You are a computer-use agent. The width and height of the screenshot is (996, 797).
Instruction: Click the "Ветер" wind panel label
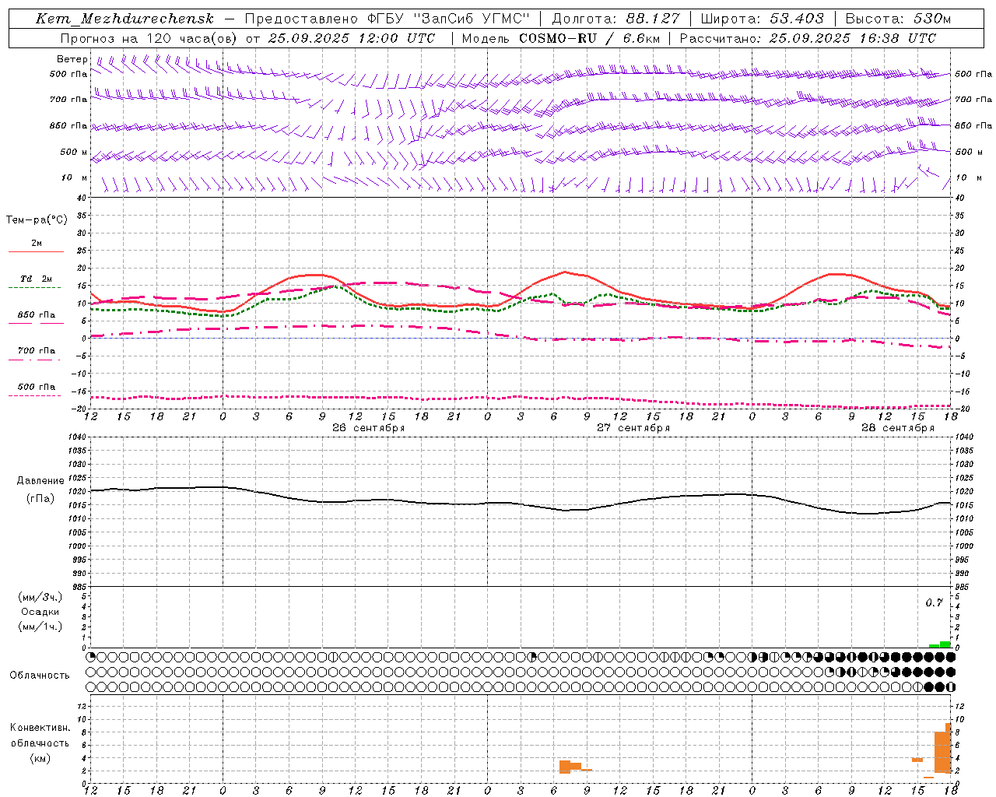coord(72,59)
